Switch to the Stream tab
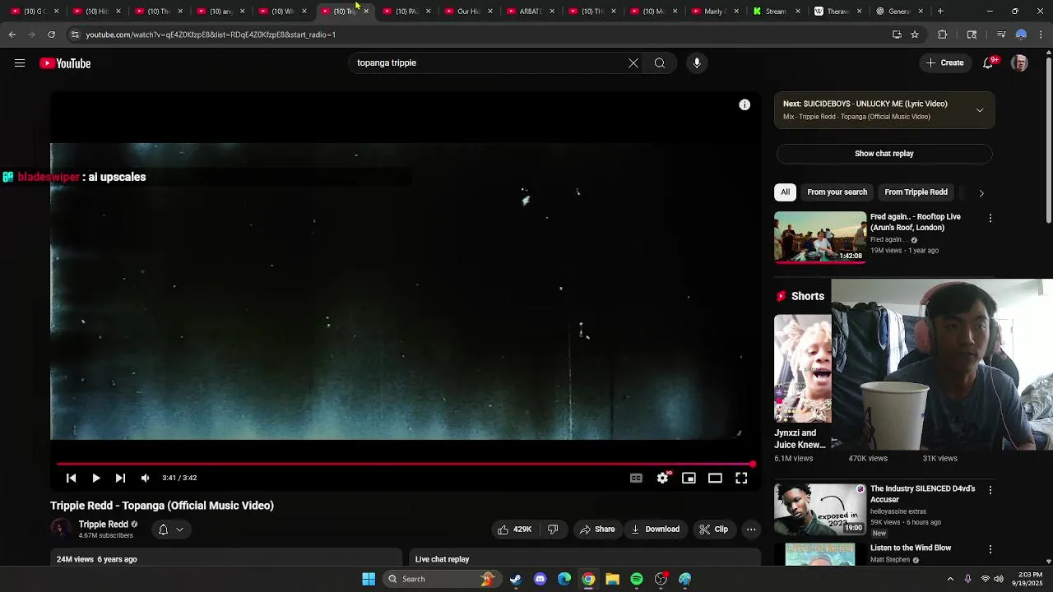Screen dimensions: 1053x592 (x=776, y=12)
